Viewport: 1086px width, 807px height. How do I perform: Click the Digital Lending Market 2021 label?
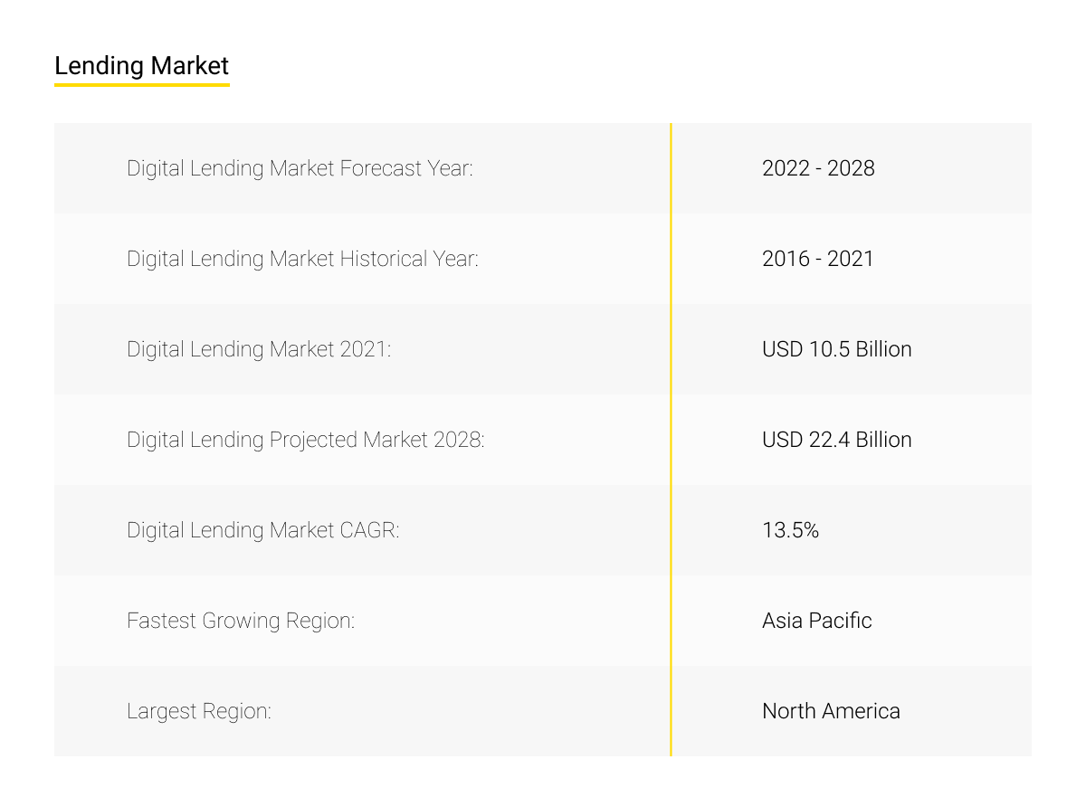[261, 349]
